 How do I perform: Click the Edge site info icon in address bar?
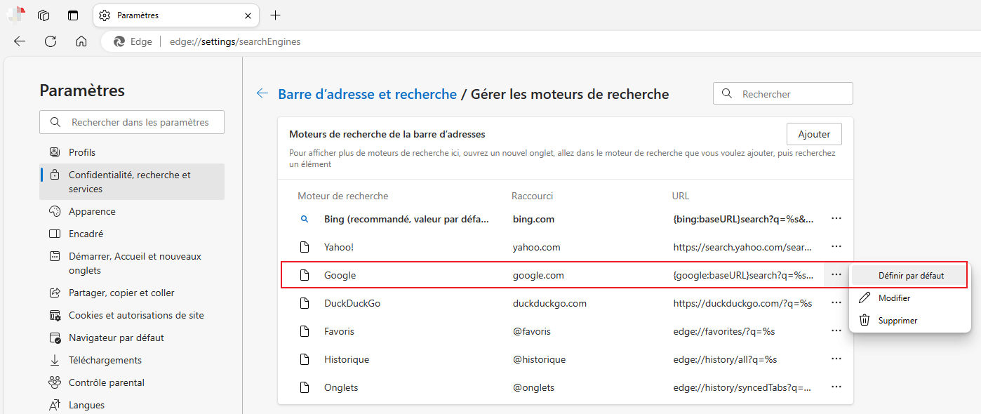(120, 41)
